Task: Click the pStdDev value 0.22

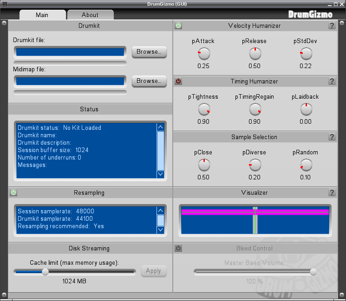Action: tap(306, 66)
